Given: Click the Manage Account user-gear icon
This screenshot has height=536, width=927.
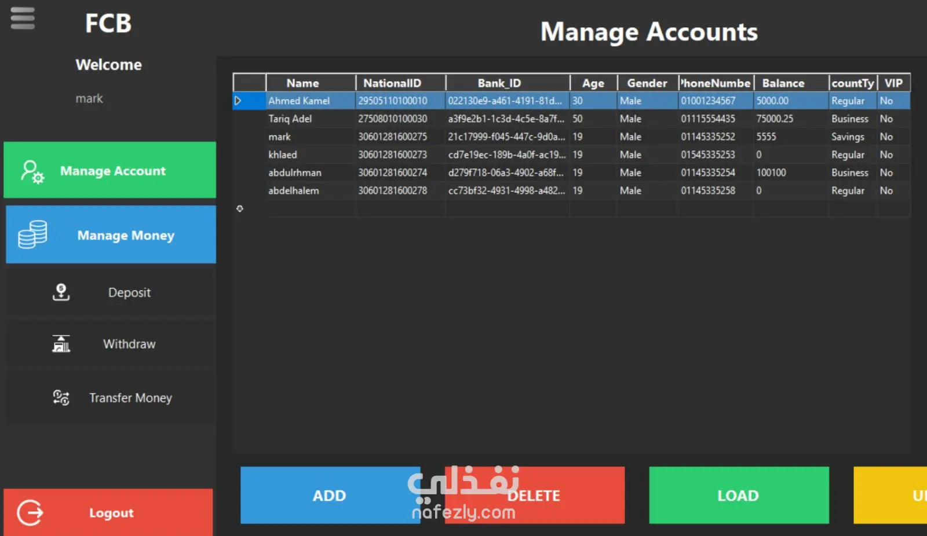Looking at the screenshot, I should point(32,171).
